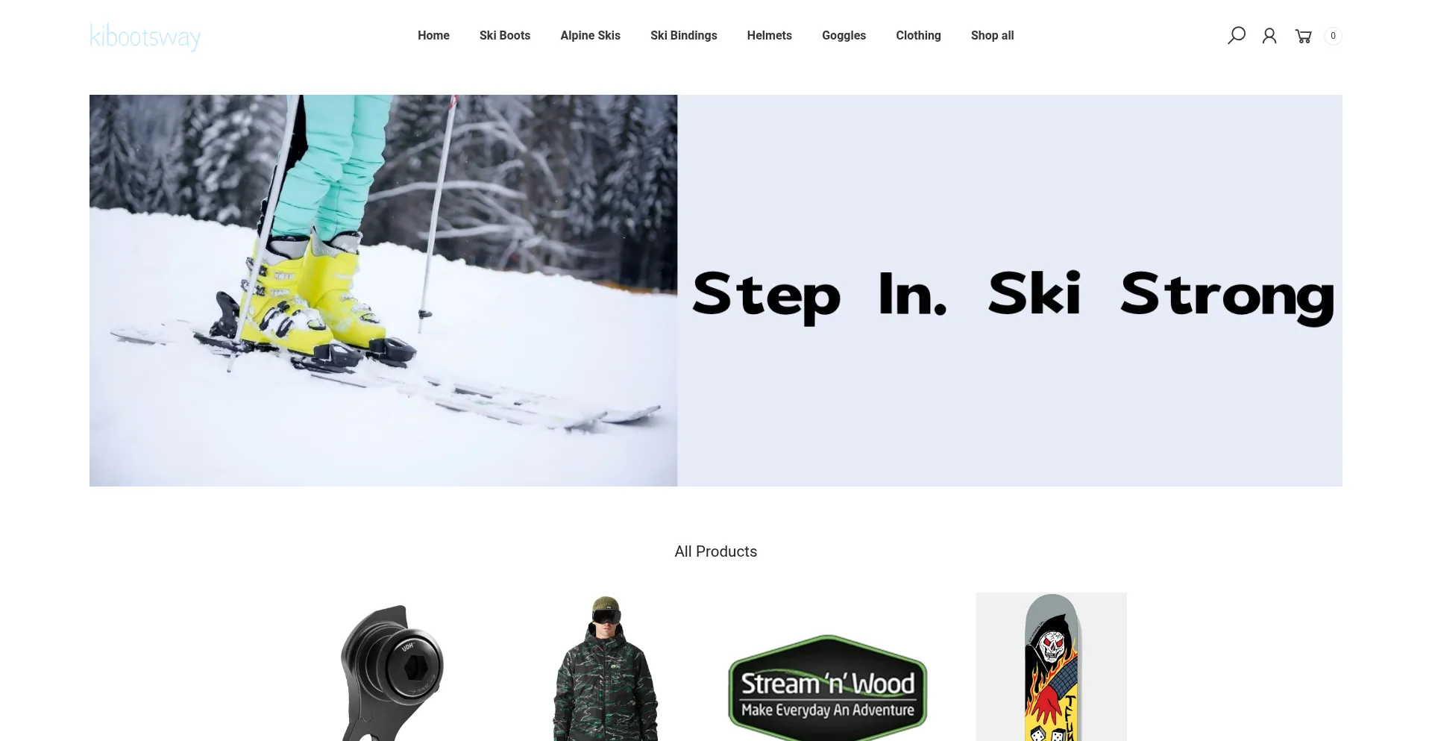The width and height of the screenshot is (1432, 741).
Task: Open the Helmets category
Action: 770,35
